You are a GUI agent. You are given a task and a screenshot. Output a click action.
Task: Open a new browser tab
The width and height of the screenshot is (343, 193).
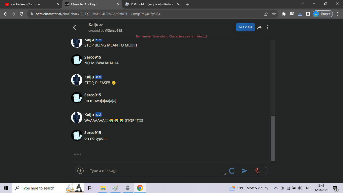click(188, 4)
